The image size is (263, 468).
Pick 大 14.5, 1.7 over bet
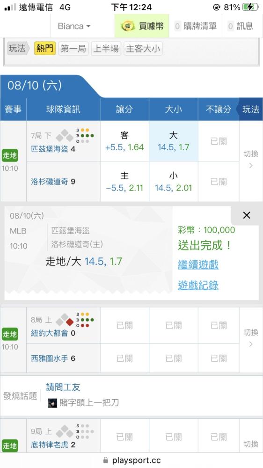point(174,141)
